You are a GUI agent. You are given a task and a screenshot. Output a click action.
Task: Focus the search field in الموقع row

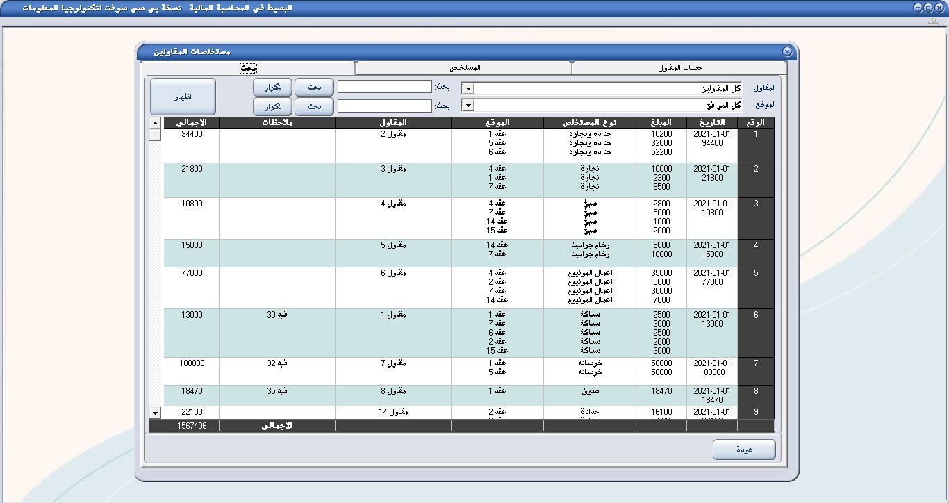[x=385, y=106]
